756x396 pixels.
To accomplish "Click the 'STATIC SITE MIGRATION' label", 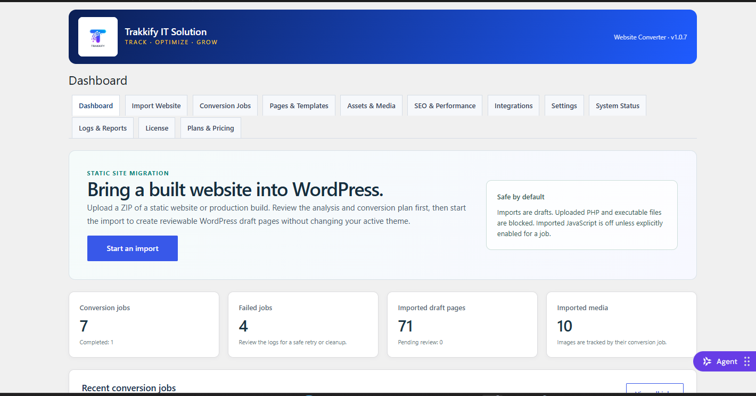I will point(128,173).
